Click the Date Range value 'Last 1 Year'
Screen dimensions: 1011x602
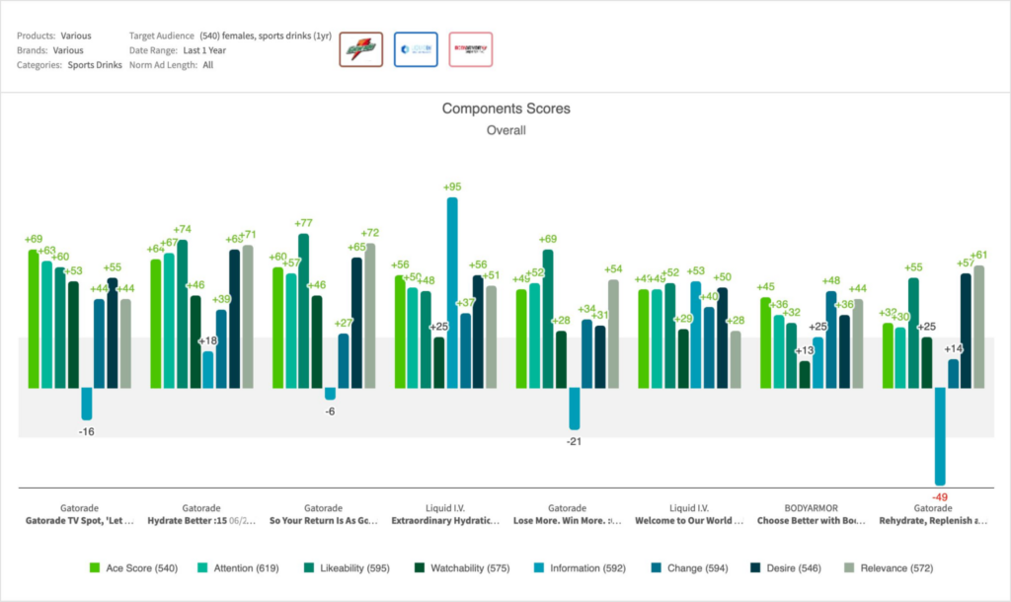click(x=204, y=50)
